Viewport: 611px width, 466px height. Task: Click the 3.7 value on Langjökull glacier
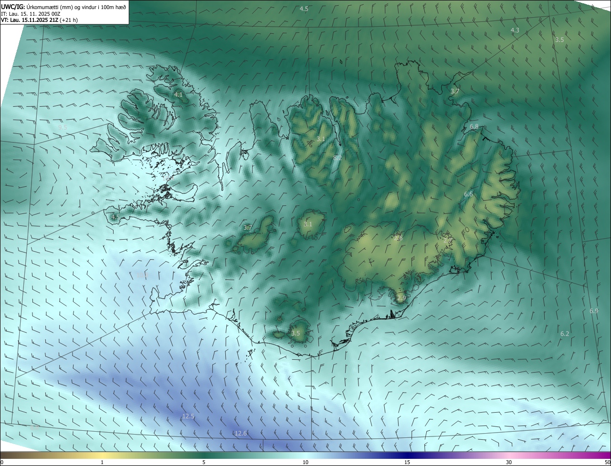[x=247, y=227]
